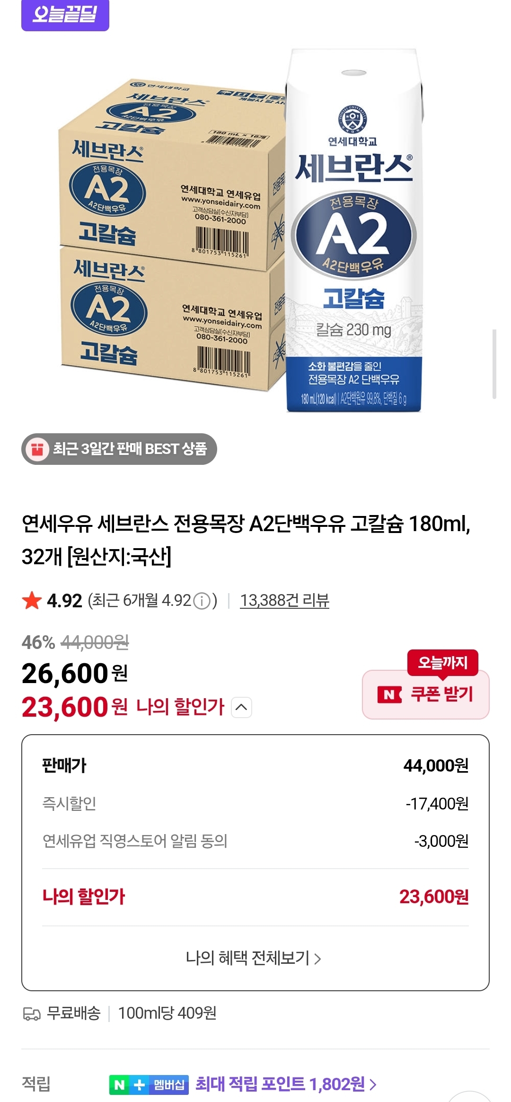Click the page scrollbar handle

click(x=494, y=364)
